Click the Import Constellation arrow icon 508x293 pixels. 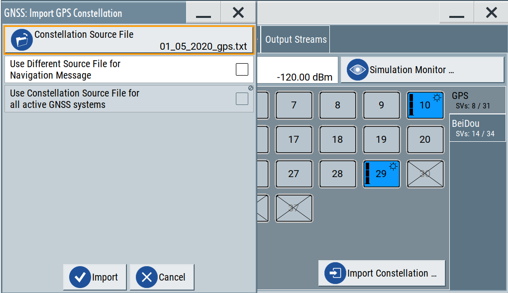tap(335, 273)
